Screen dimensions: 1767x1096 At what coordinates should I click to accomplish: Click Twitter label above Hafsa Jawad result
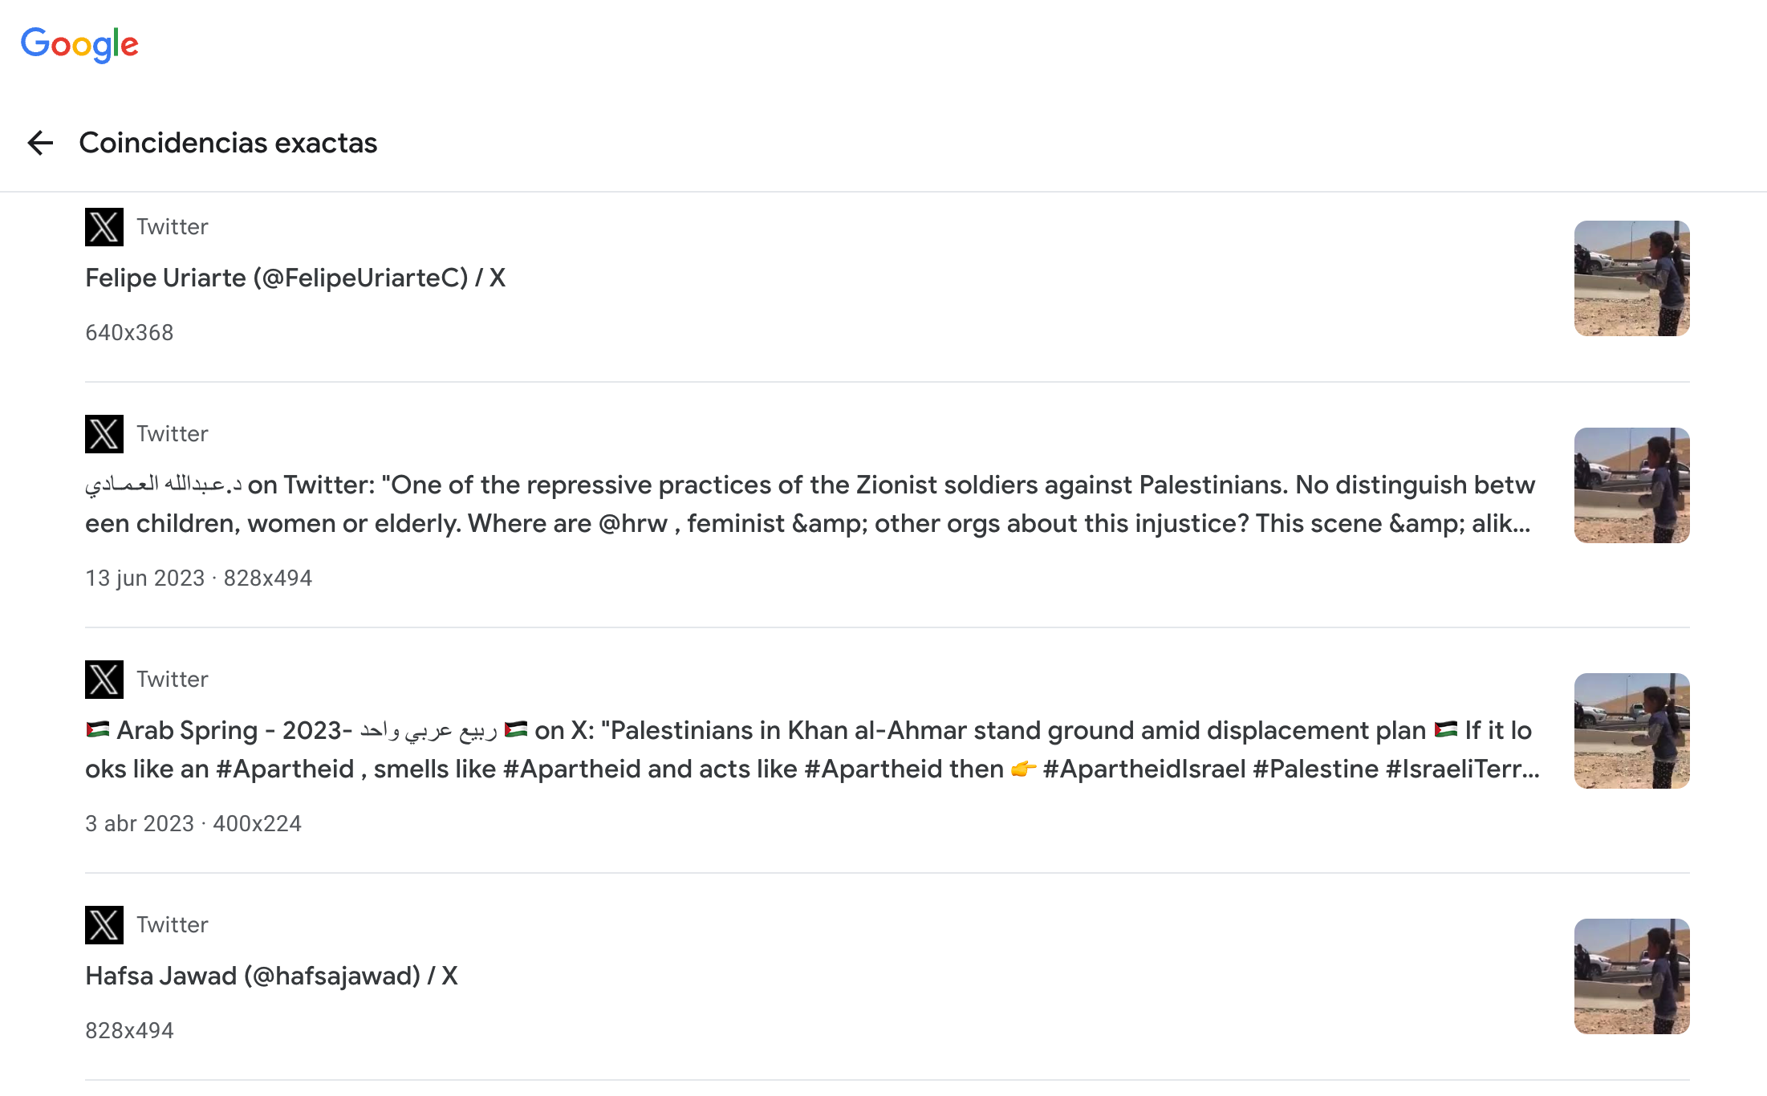click(x=172, y=925)
